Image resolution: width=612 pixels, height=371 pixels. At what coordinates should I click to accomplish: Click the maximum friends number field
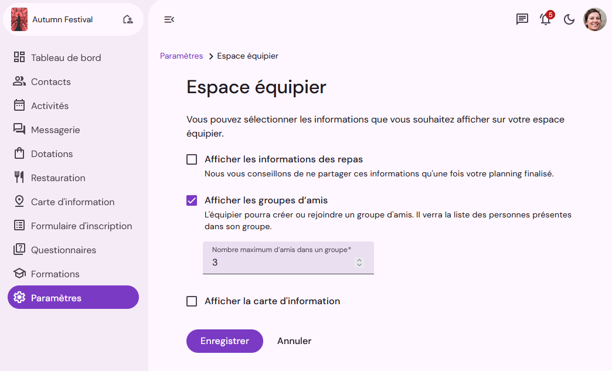click(x=288, y=258)
